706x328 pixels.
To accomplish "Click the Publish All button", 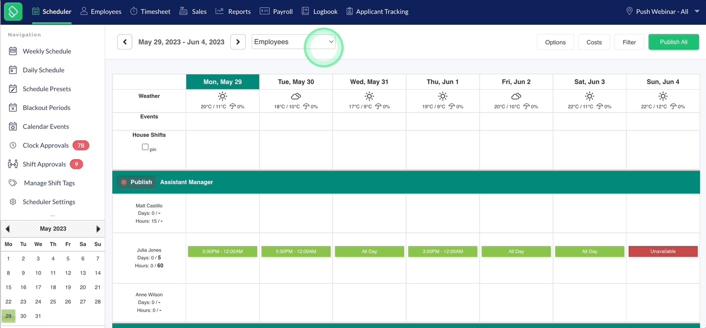I will click(x=673, y=42).
